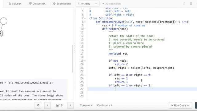Go to the next problem
This screenshot has height=111, width=197.
70,105
